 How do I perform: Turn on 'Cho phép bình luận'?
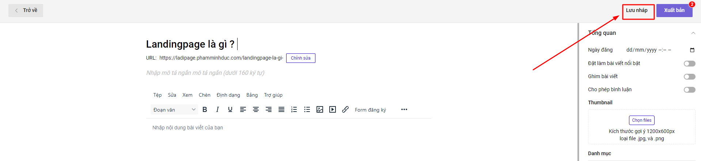689,90
